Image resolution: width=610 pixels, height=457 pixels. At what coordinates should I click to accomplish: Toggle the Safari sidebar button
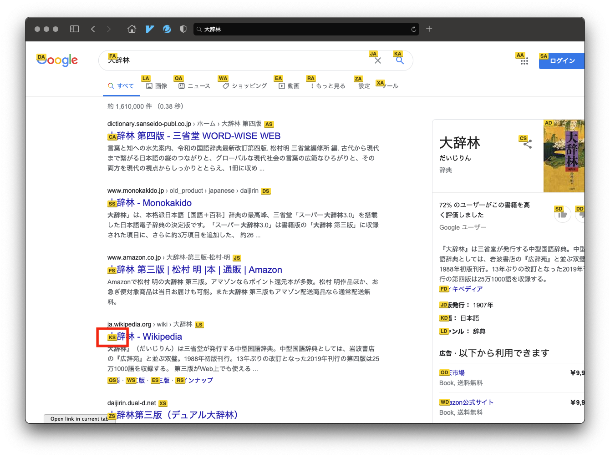click(x=75, y=29)
